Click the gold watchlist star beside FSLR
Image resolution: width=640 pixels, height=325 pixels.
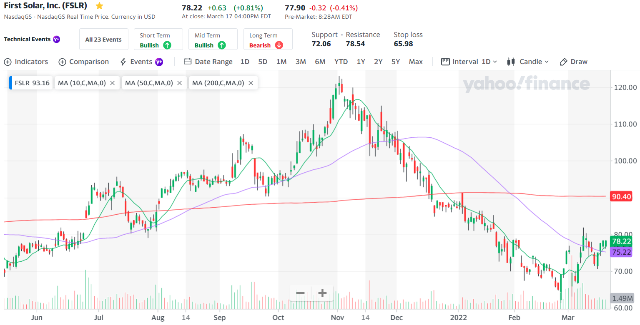(x=99, y=6)
